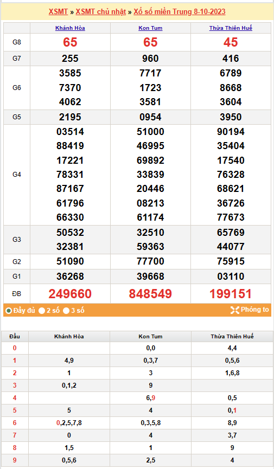This screenshot has width=274, height=469.
Task: Open the Khánh Hòa province link
Action: (x=70, y=28)
